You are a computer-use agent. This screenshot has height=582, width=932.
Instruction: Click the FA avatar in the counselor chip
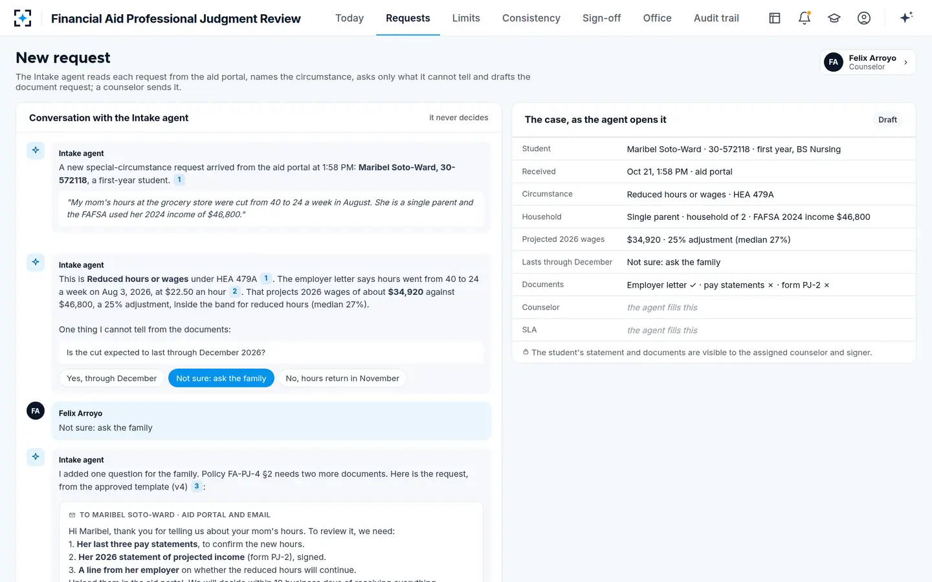[x=834, y=62]
